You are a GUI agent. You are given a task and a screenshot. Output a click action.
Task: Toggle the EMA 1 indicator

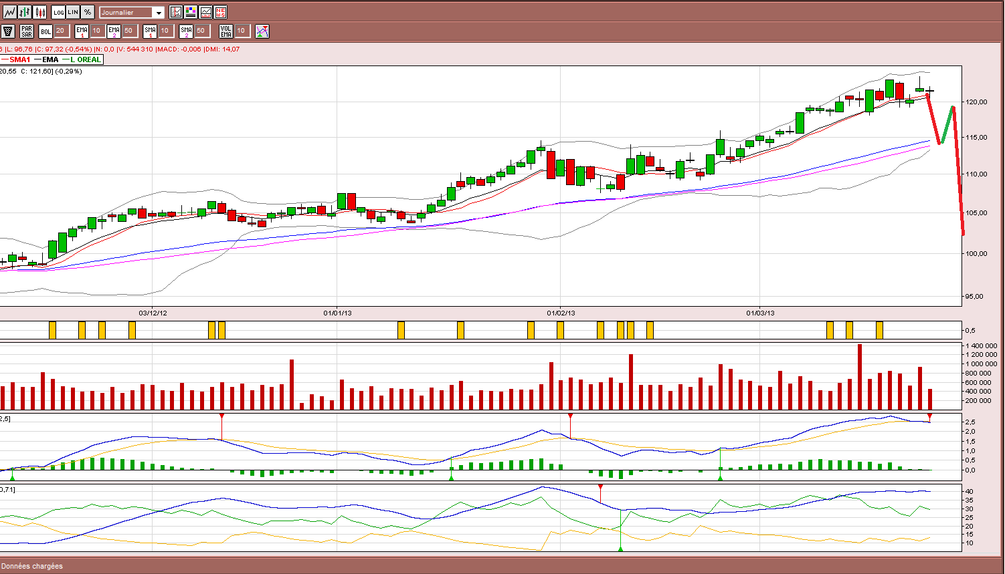(x=82, y=31)
